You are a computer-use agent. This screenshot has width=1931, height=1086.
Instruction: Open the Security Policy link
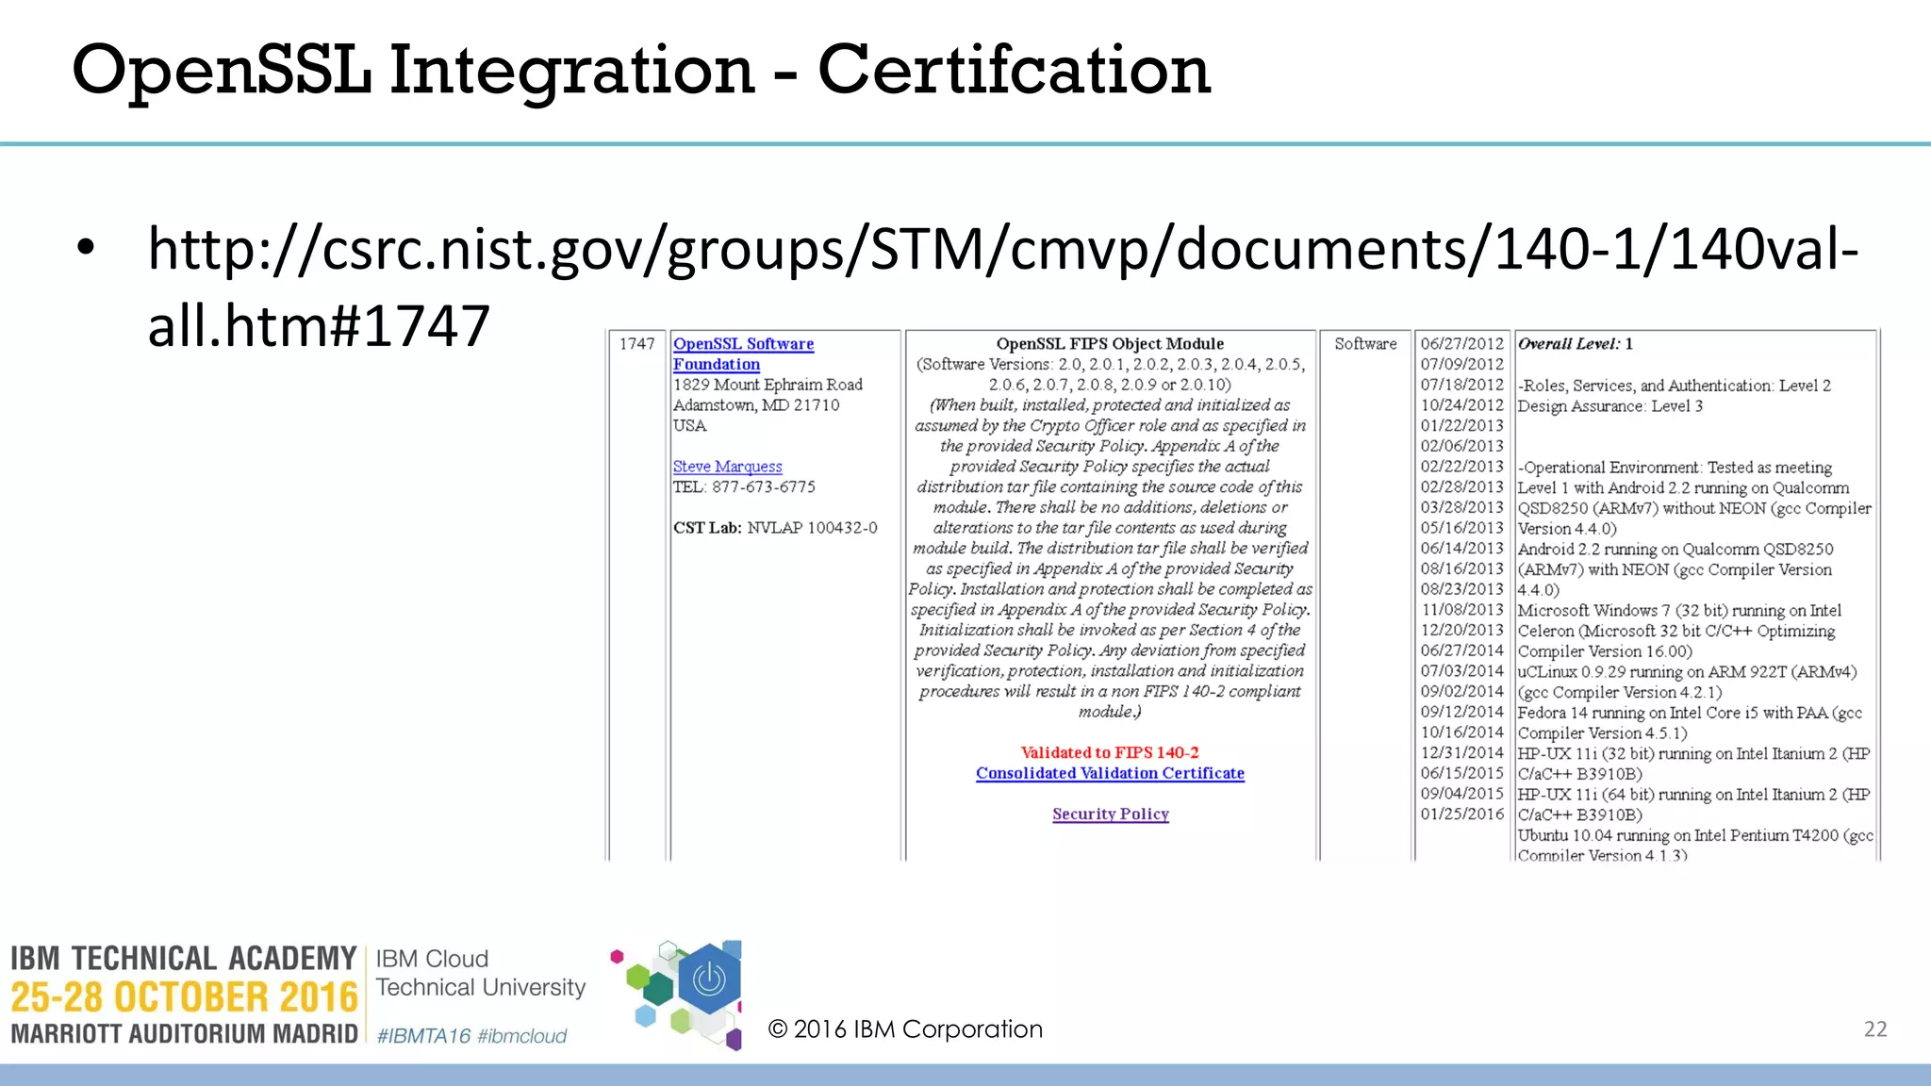coord(1111,814)
